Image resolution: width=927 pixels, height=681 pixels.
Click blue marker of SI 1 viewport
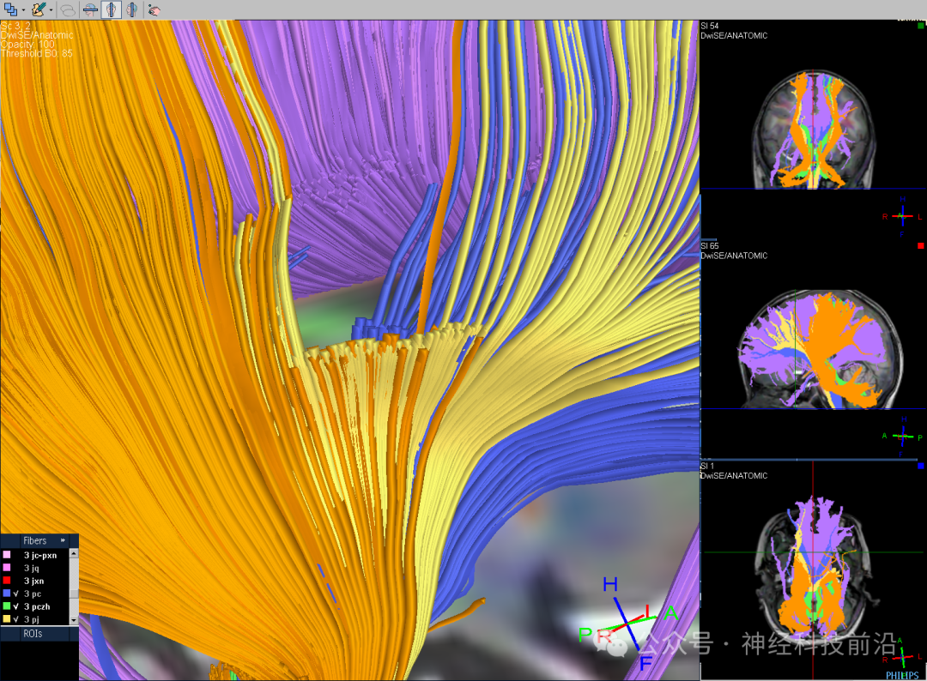[x=920, y=466]
